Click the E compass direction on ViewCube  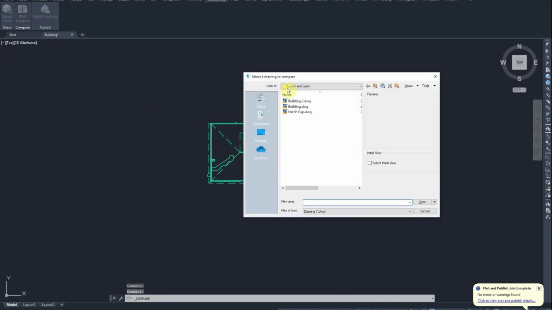tap(536, 62)
